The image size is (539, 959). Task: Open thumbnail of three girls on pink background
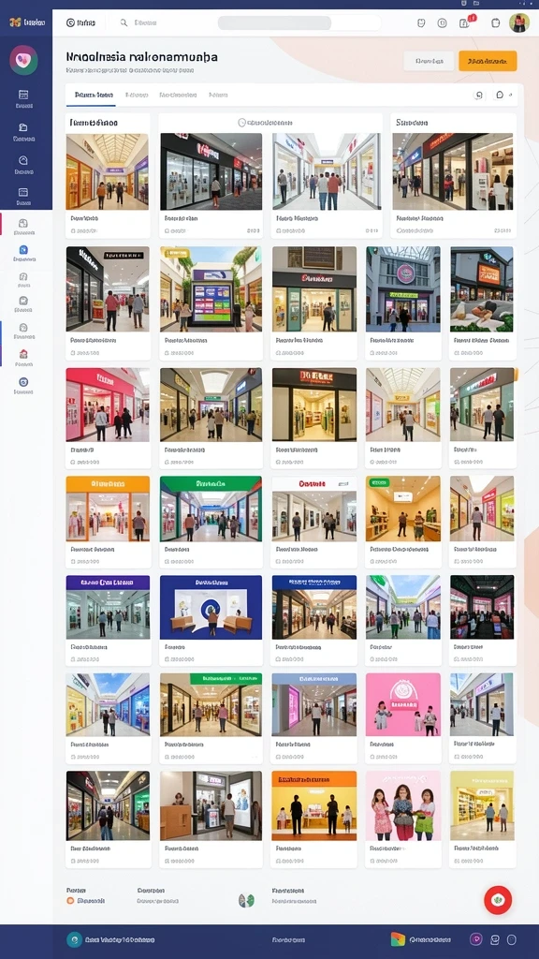click(x=403, y=805)
